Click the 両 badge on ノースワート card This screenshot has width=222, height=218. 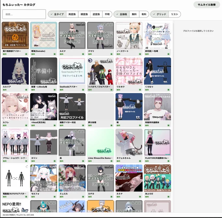point(140,54)
